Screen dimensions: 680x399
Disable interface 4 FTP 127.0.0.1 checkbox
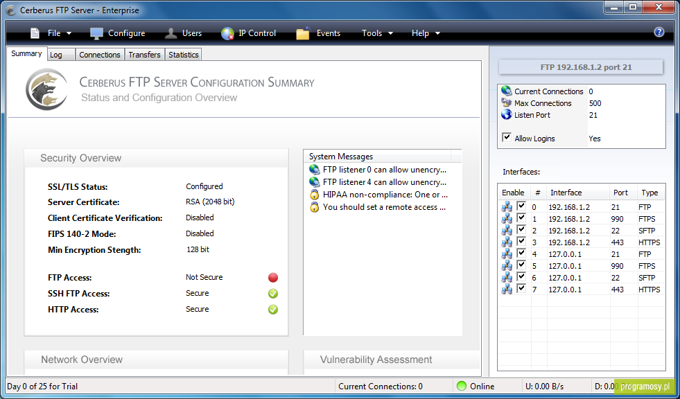521,253
